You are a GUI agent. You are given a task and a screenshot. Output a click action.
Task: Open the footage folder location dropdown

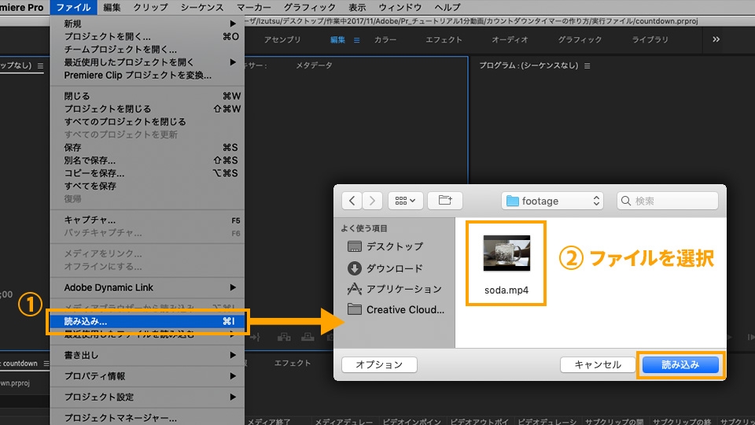553,201
